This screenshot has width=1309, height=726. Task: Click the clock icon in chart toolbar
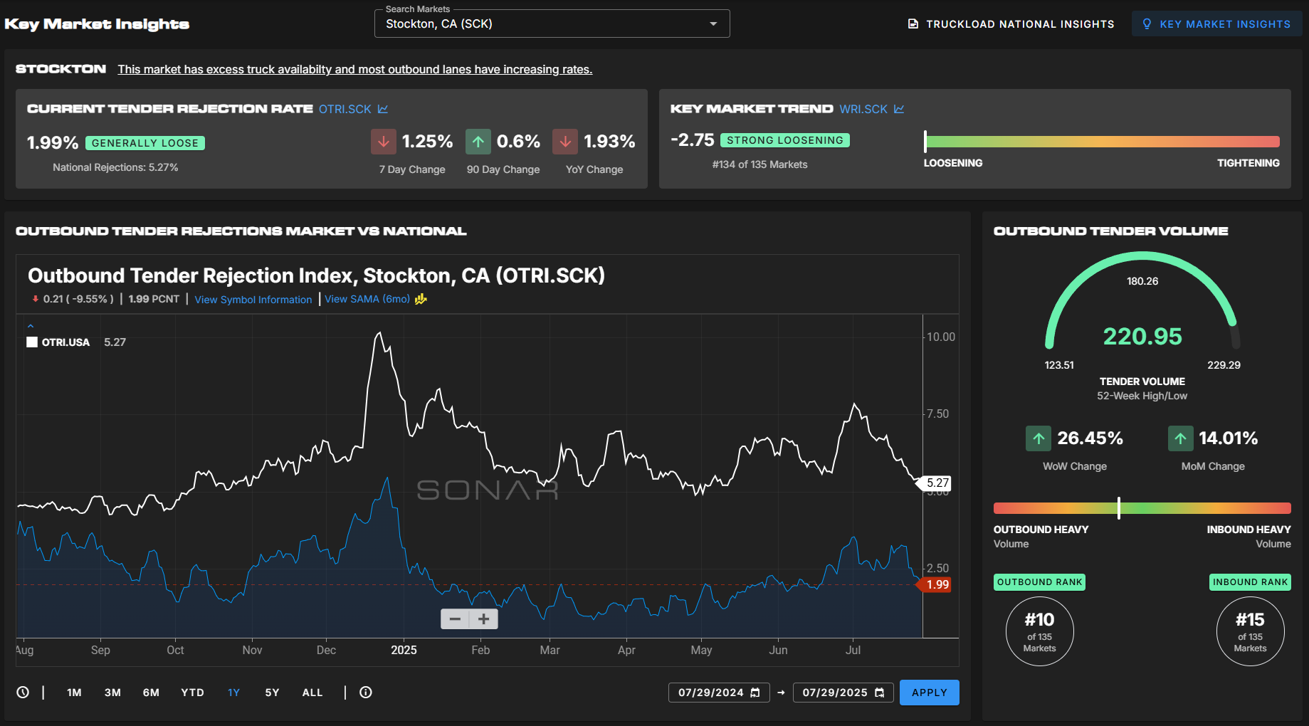click(23, 693)
